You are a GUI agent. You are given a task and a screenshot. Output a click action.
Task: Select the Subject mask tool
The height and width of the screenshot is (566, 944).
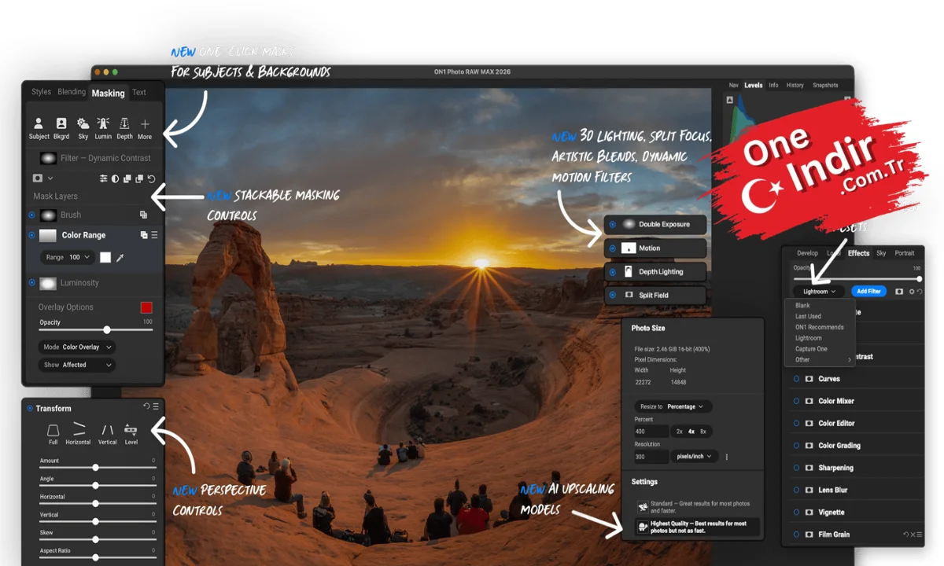click(39, 128)
